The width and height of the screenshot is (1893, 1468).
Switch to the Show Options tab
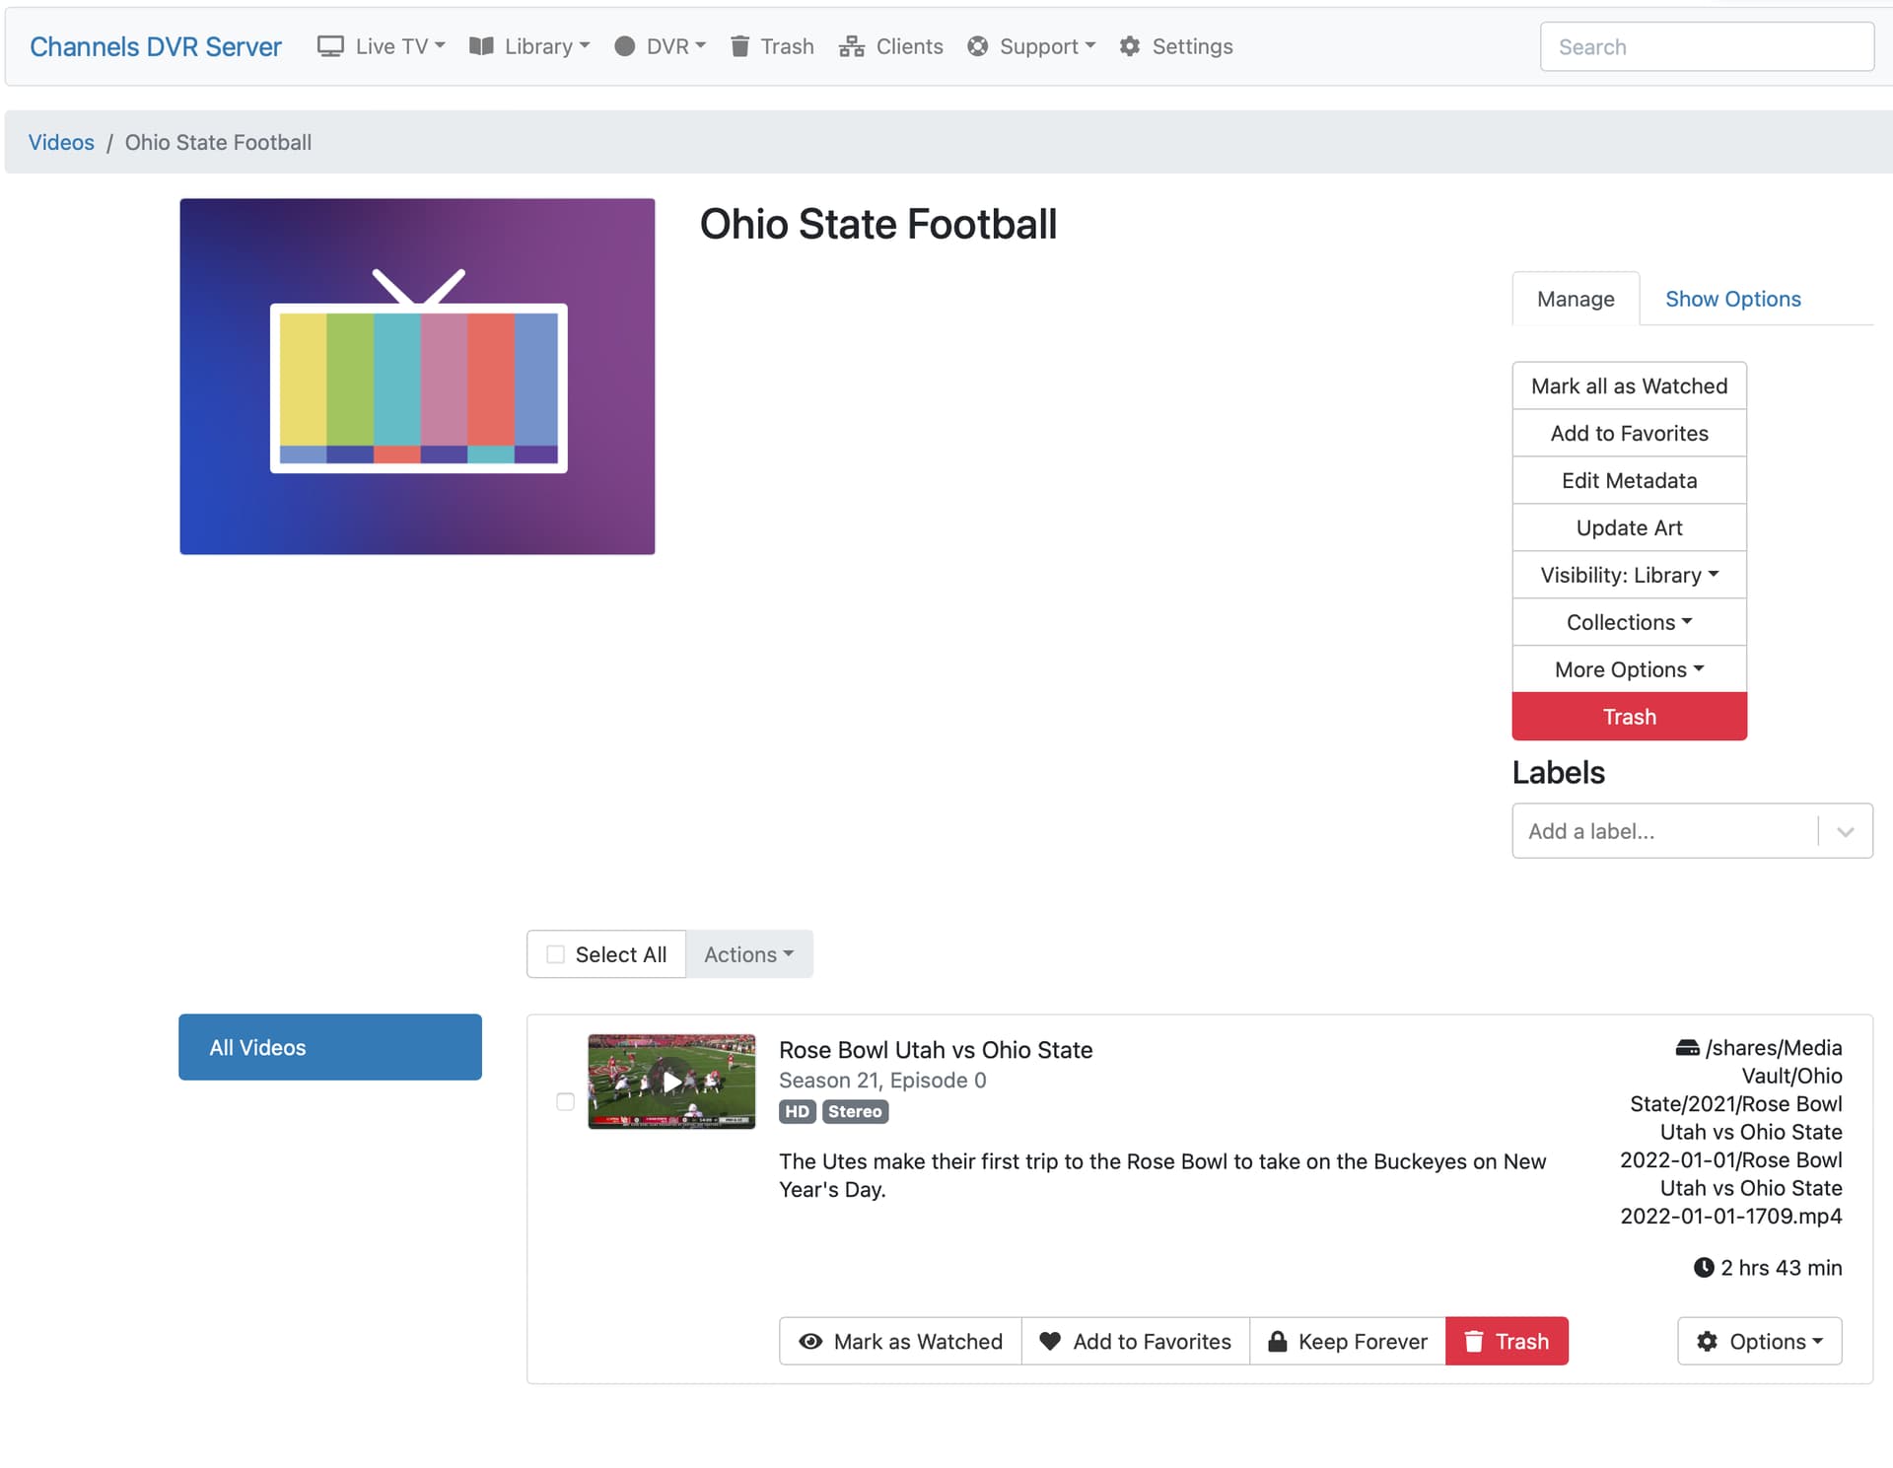click(1732, 299)
